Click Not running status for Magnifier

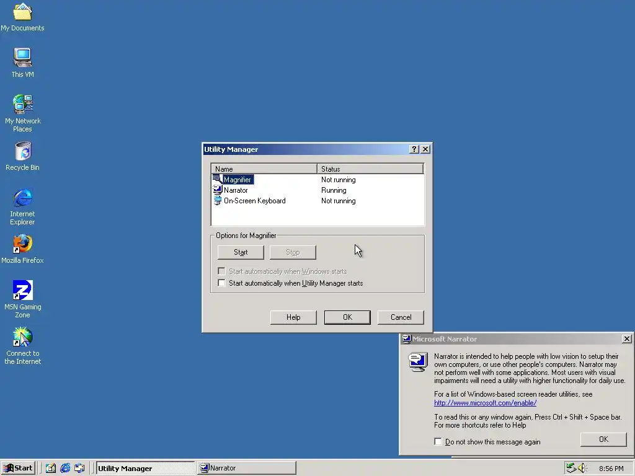point(339,180)
